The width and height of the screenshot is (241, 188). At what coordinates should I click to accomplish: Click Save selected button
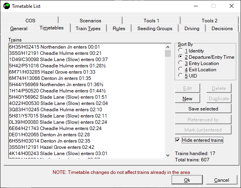tap(203, 109)
